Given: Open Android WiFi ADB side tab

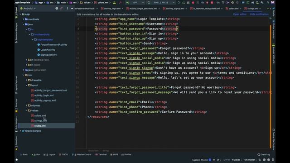Looking at the screenshot, I should click(274, 53).
